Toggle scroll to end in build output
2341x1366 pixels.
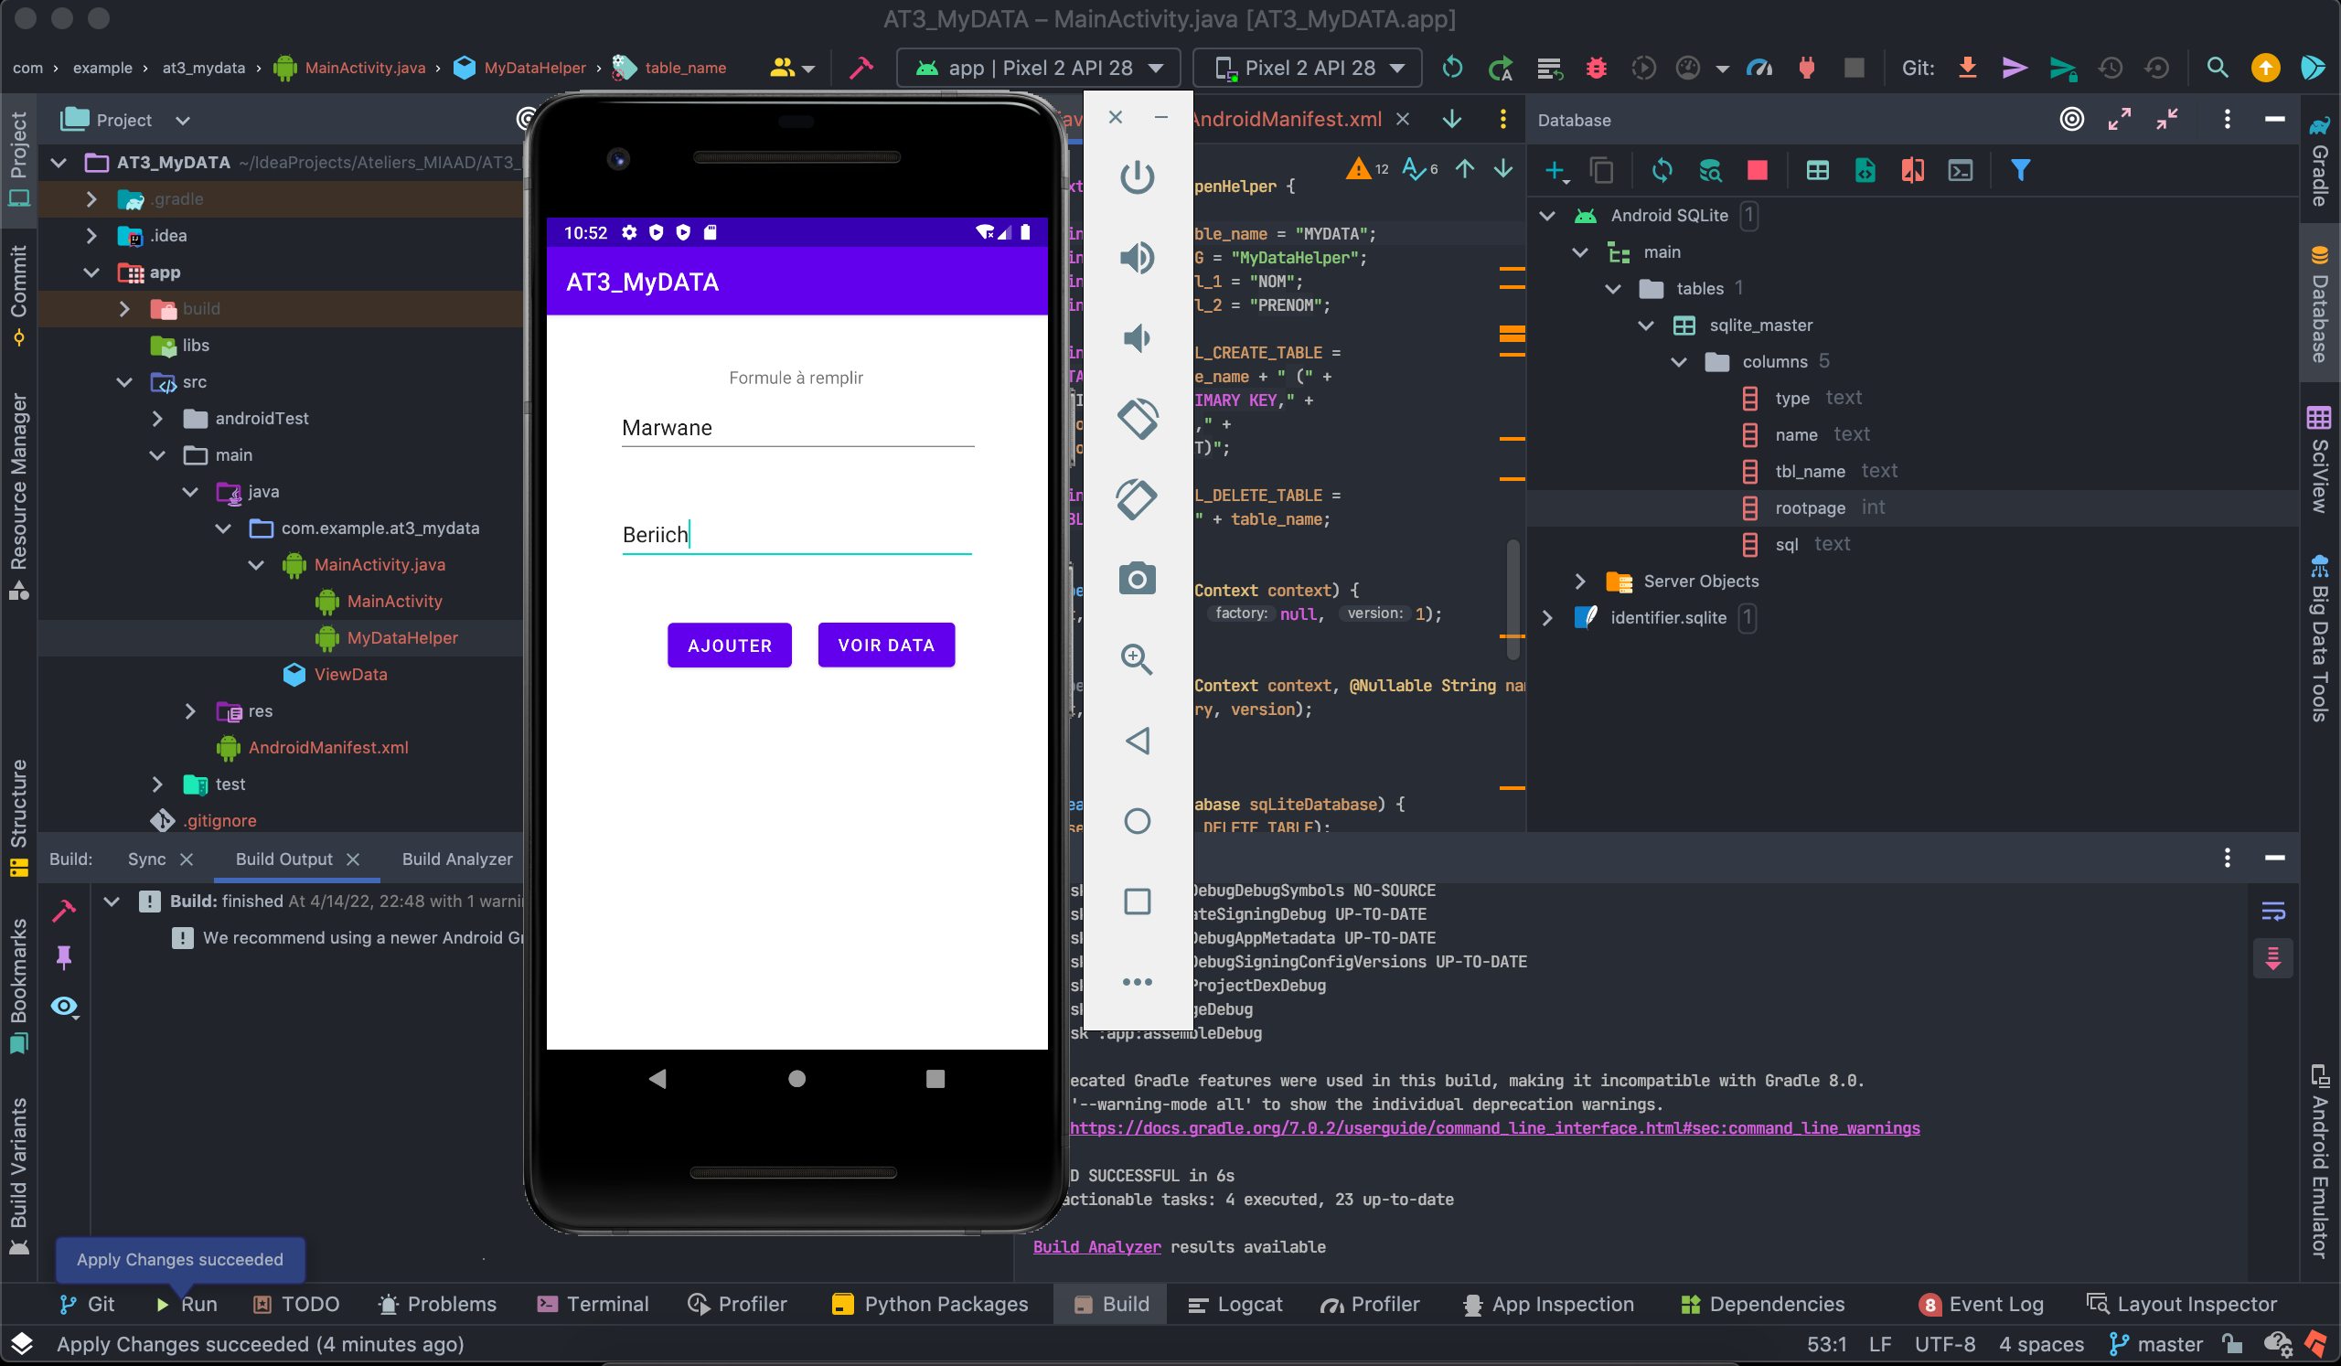click(2272, 958)
